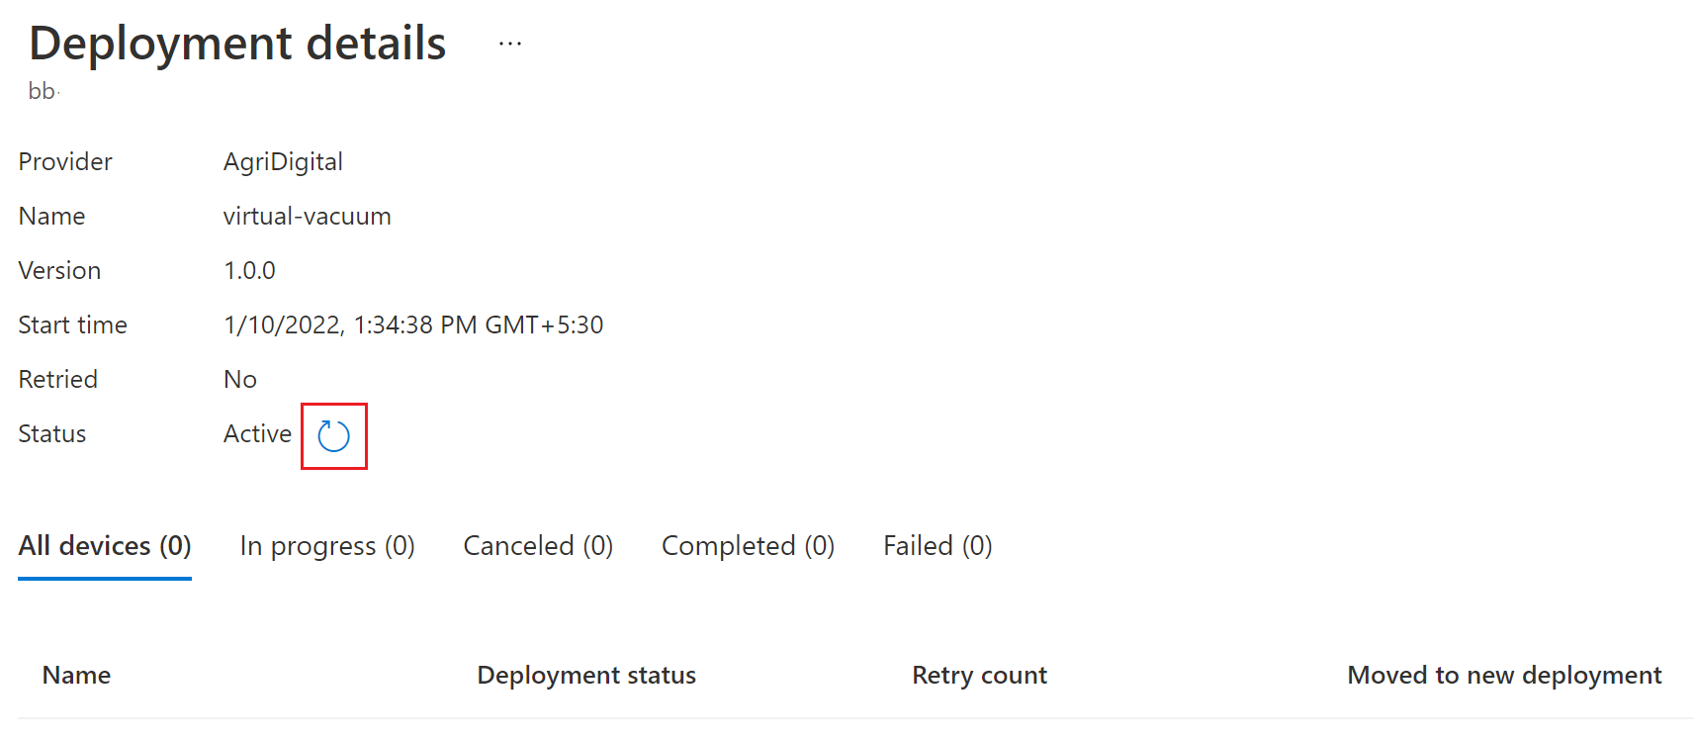The height and width of the screenshot is (740, 1694).
Task: Click the Status field label
Action: coord(52,433)
